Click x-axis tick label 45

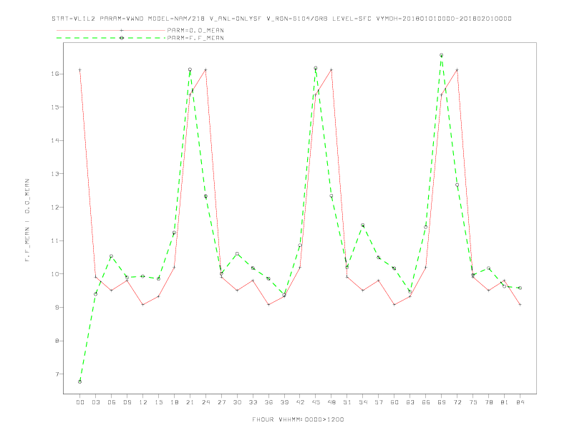pos(316,402)
